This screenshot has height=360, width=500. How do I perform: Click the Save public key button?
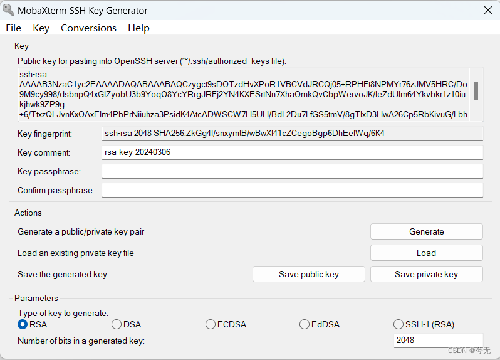pos(309,274)
